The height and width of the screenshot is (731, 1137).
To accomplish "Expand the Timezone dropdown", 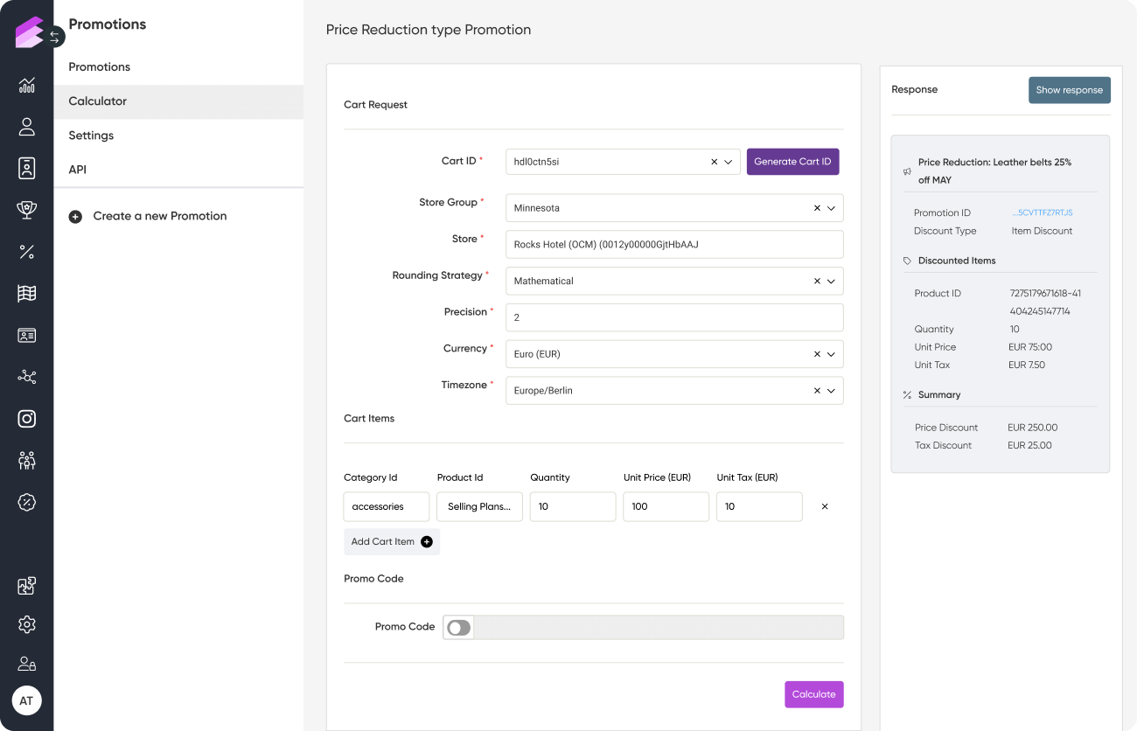I will coord(831,391).
